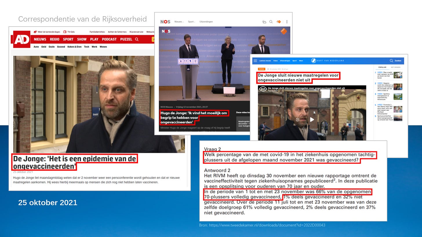Click the date text '25 oktober 2021' on slide

tap(48, 203)
